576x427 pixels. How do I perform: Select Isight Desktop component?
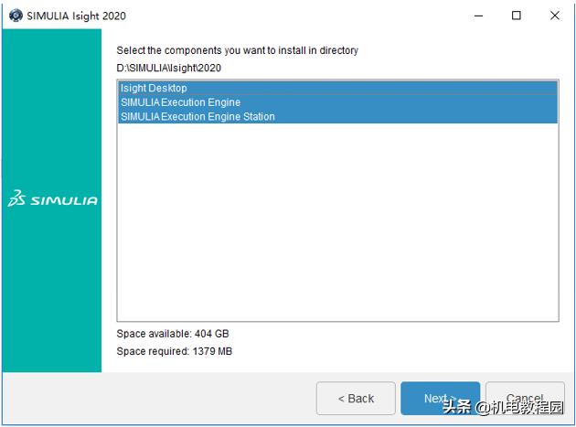coord(338,88)
